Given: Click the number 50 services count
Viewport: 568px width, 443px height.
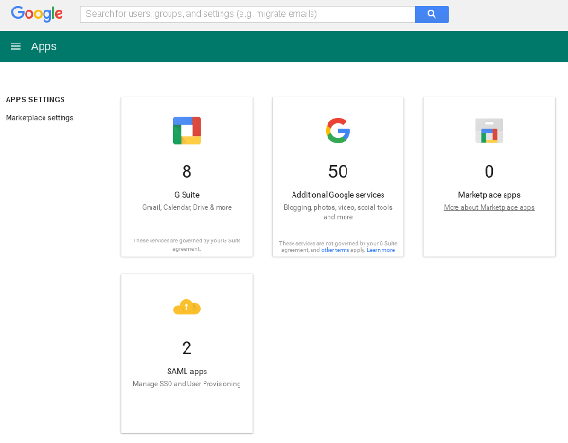Looking at the screenshot, I should 338,171.
